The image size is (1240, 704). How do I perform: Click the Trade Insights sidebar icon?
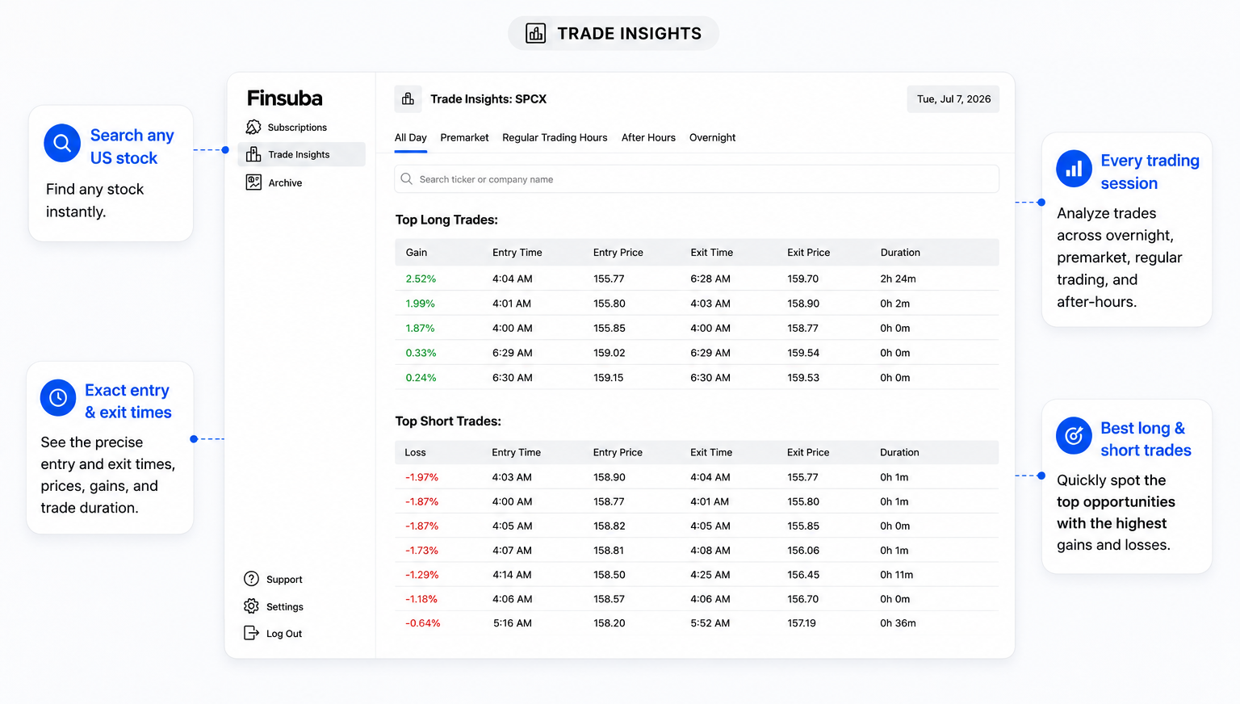coord(253,154)
